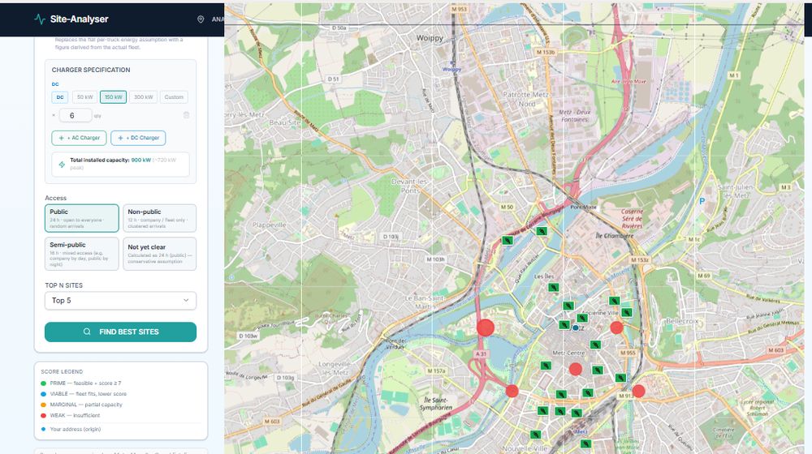Open the easternmost green site marker
Image resolution: width=812 pixels, height=454 pixels.
click(x=627, y=312)
